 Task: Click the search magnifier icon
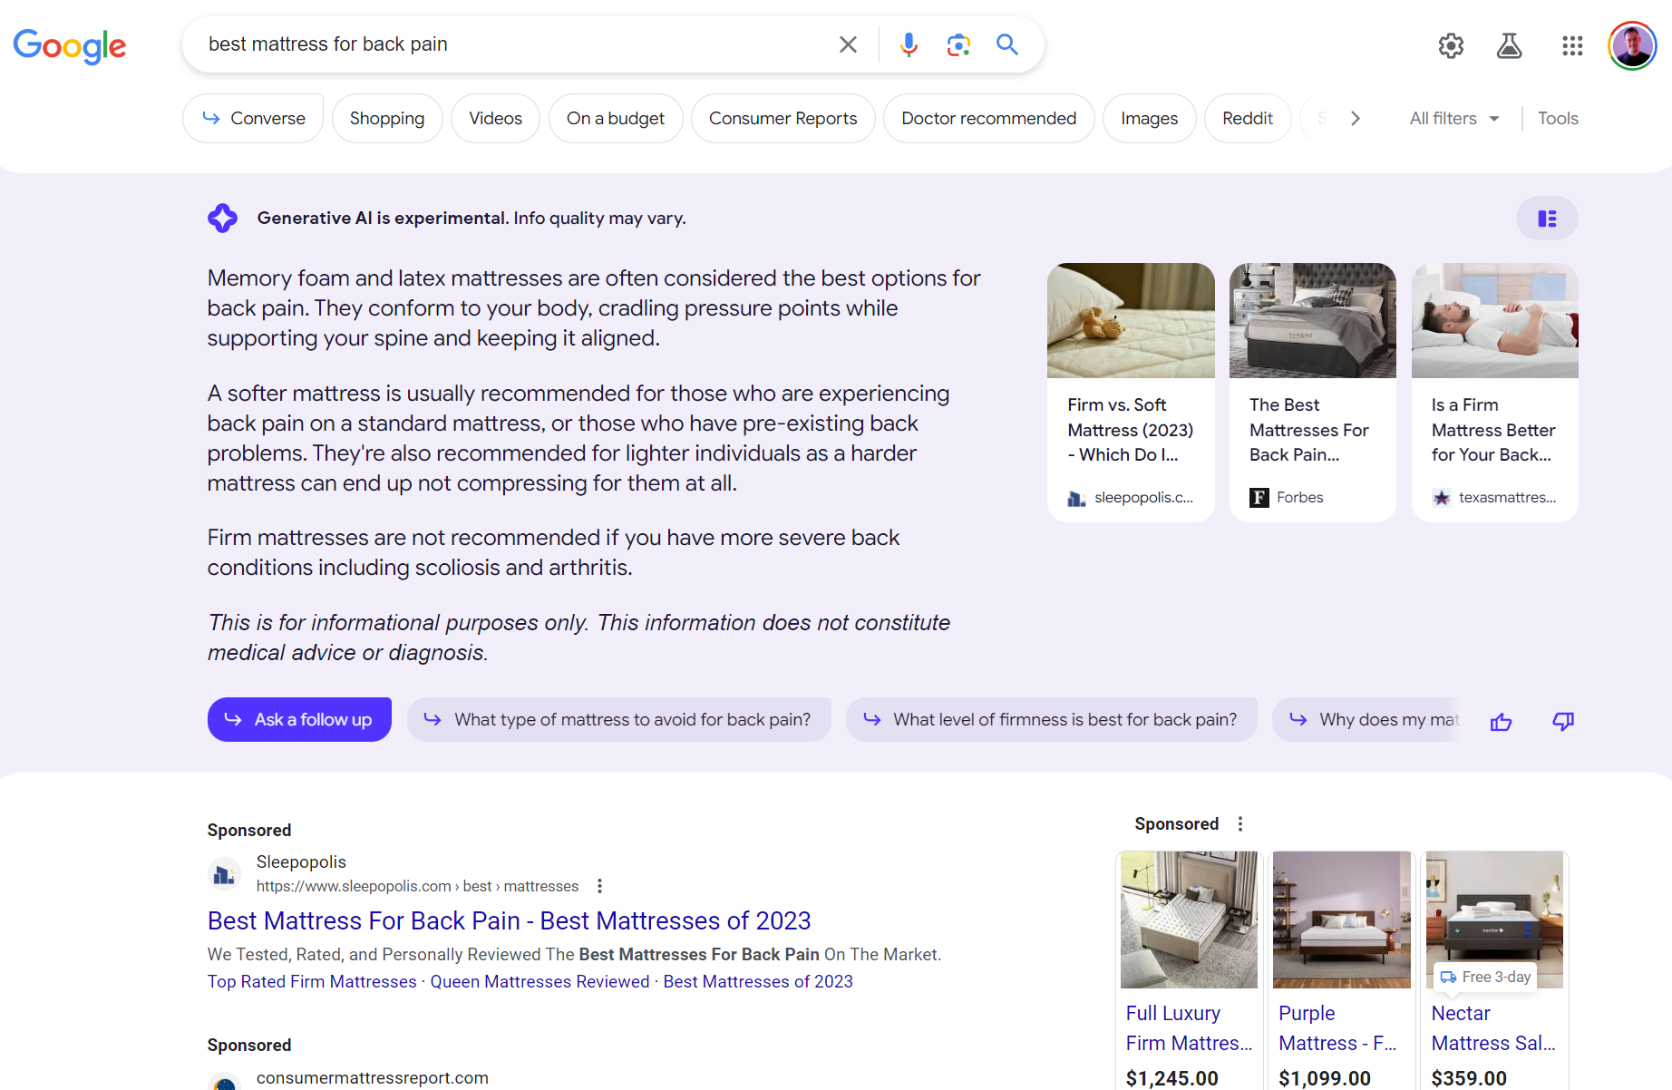tap(1006, 44)
